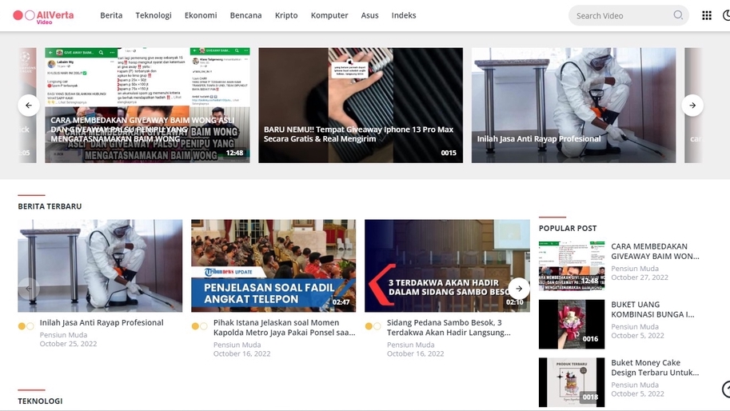This screenshot has height=411, width=730.
Task: Open featured Jasa Anti Rayap Profesional slide
Action: click(573, 106)
